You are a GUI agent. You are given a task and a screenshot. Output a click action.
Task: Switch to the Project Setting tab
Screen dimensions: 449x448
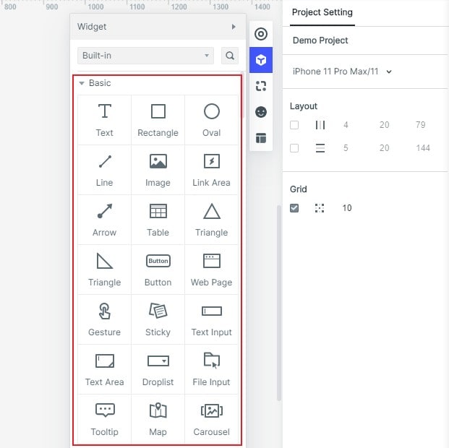[322, 12]
